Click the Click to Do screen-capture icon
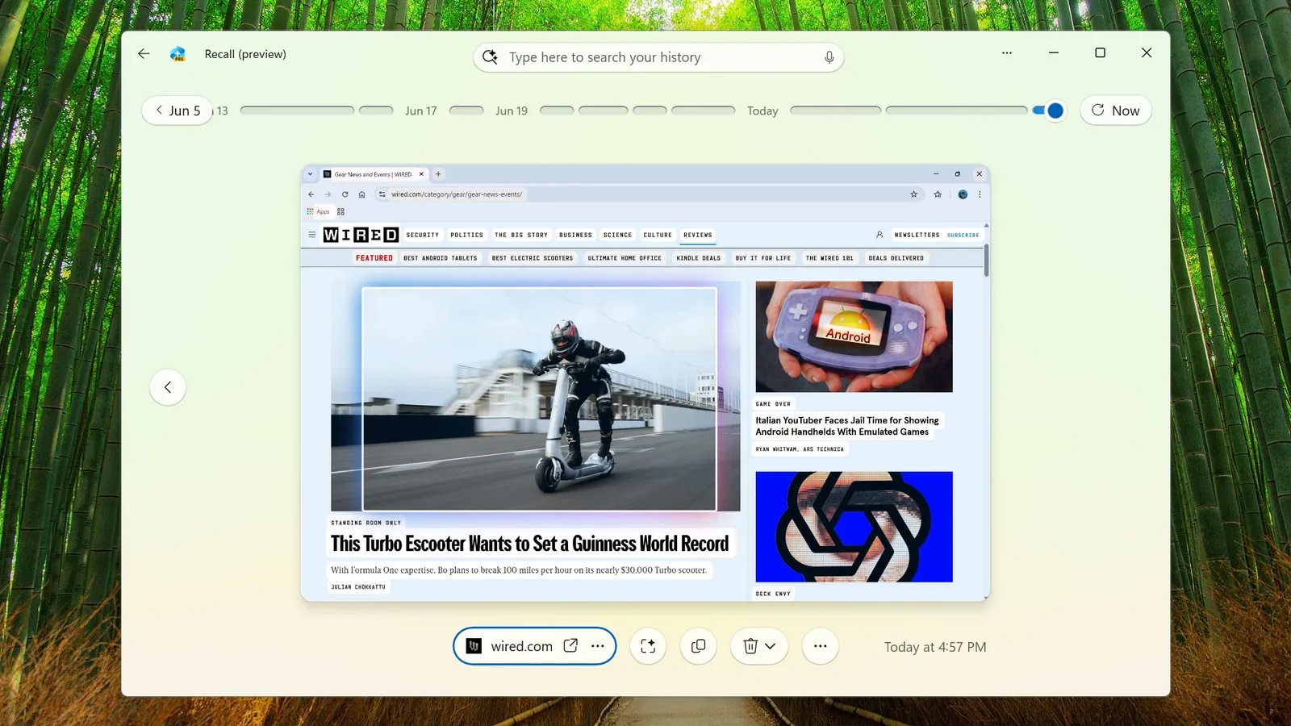This screenshot has width=1291, height=726. 648,646
